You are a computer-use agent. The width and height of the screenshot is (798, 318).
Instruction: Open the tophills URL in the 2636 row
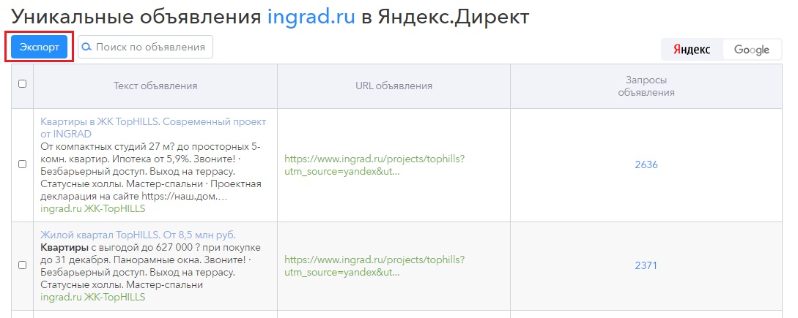click(x=374, y=165)
